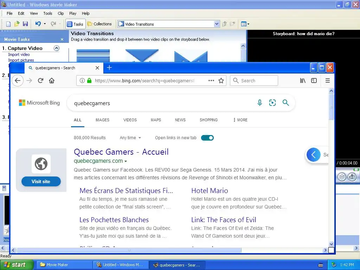Open the Video Transitions combo box
360x270 pixels.
coord(168,24)
